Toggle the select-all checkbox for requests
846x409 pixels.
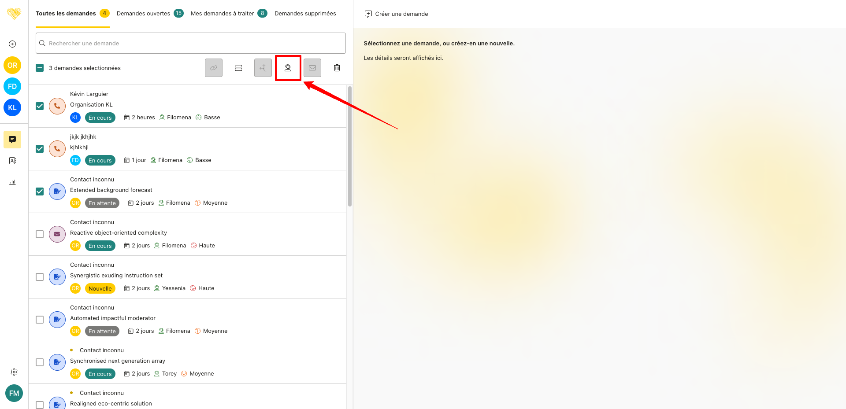pyautogui.click(x=40, y=68)
